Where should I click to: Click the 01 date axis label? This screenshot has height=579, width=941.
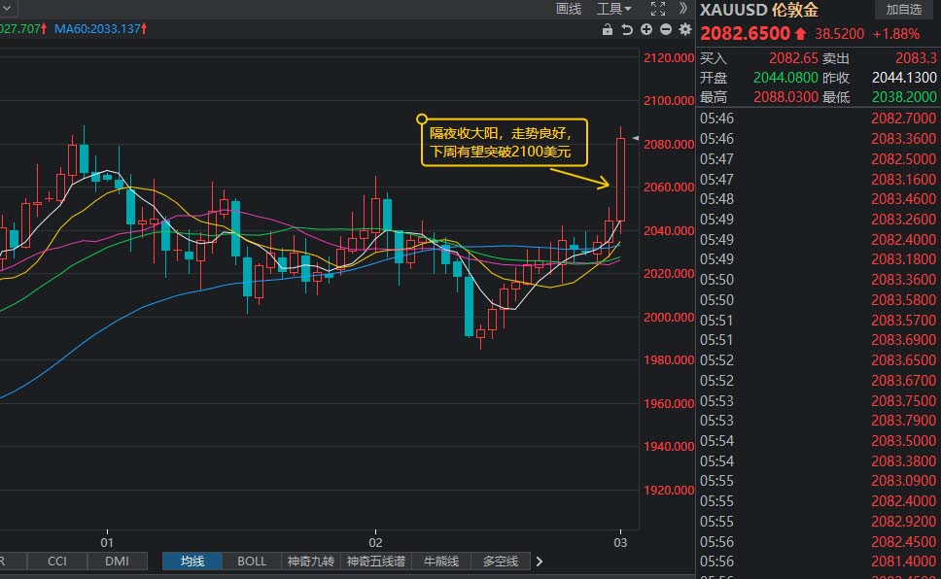107,542
